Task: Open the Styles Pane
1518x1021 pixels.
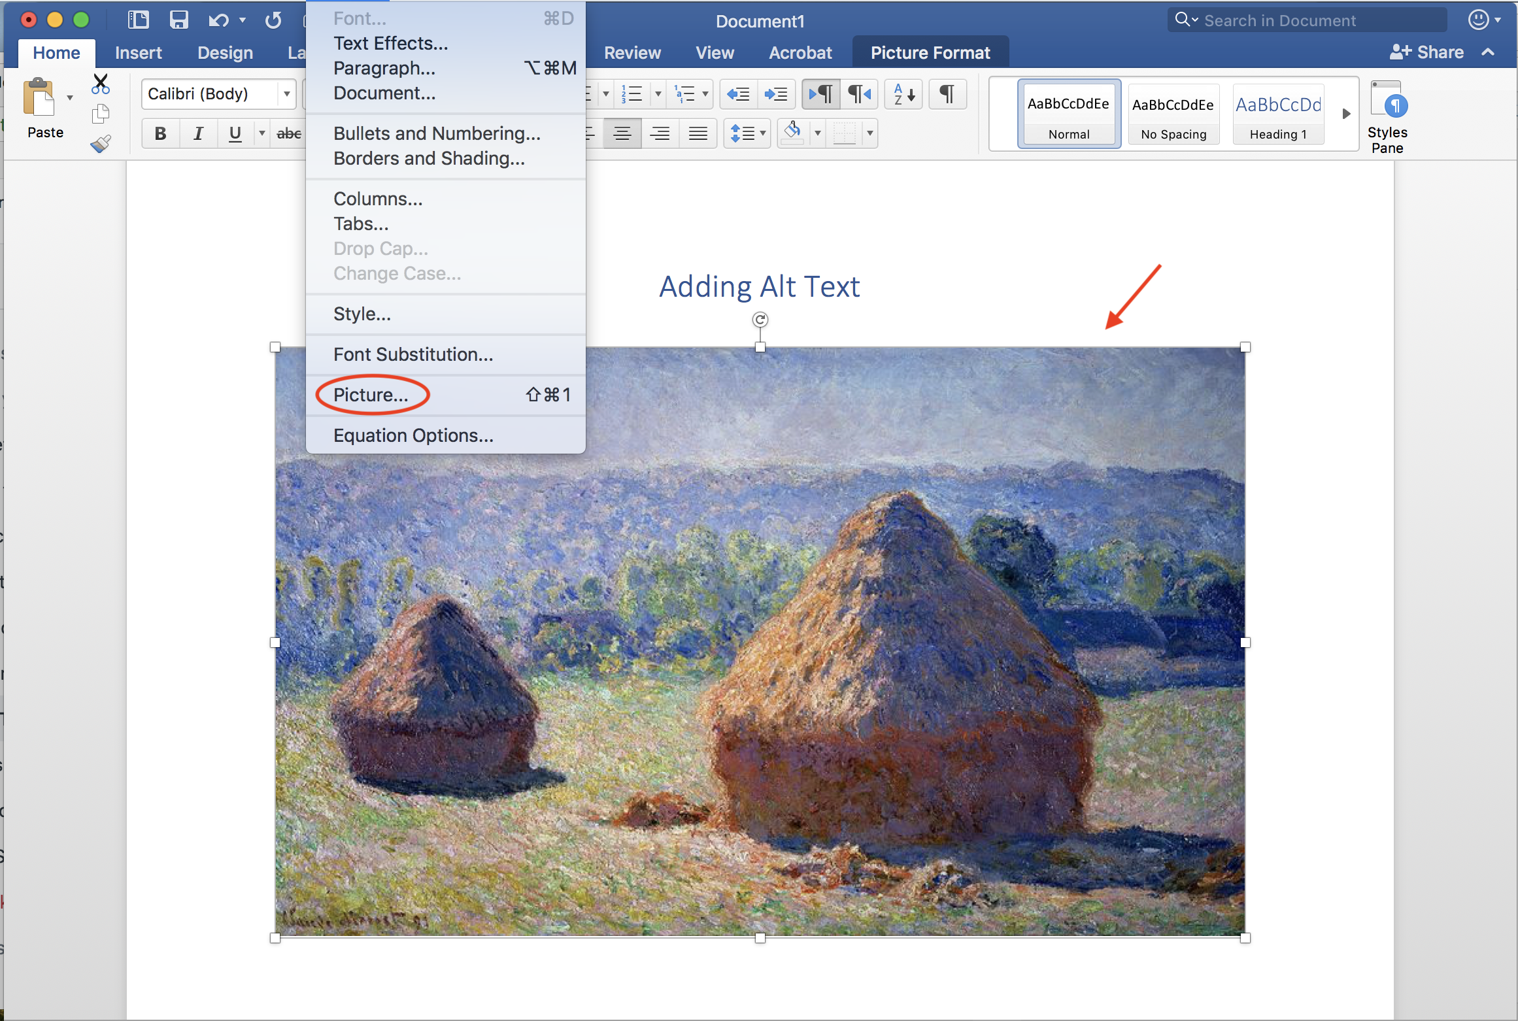Action: tap(1387, 117)
